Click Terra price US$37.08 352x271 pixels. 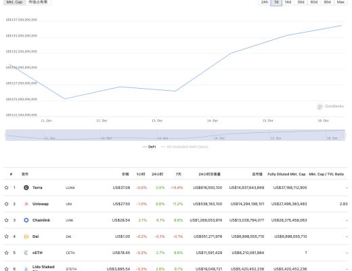point(121,188)
